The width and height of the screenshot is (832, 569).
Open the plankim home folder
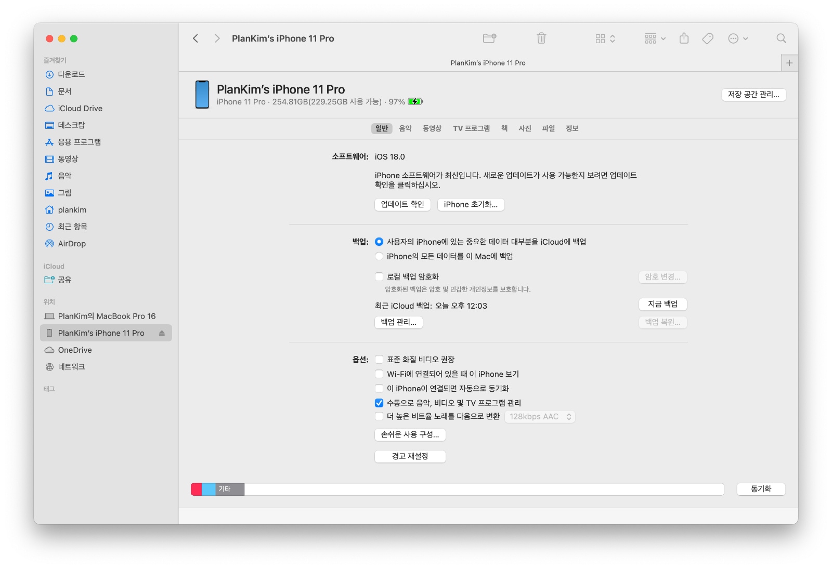click(x=72, y=210)
